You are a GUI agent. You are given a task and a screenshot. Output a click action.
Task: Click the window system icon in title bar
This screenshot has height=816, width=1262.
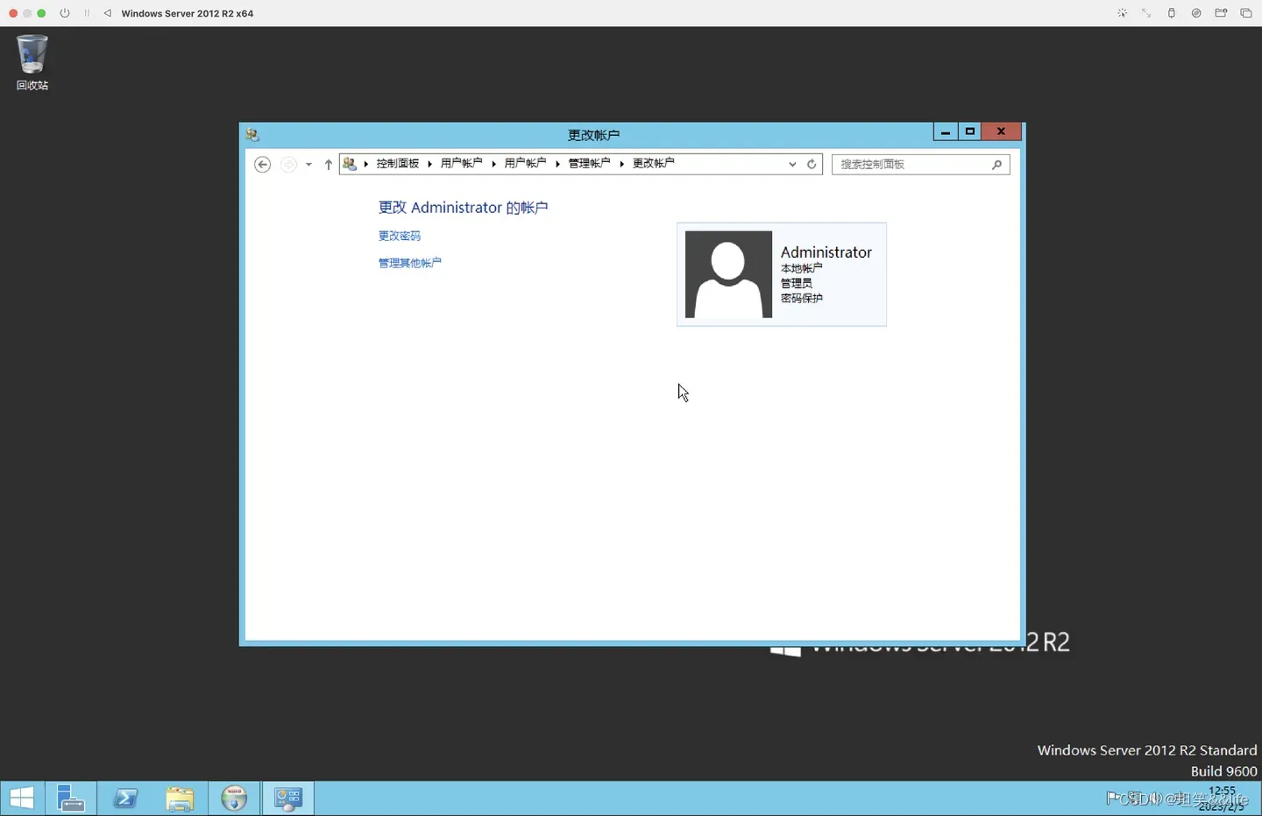tap(252, 135)
